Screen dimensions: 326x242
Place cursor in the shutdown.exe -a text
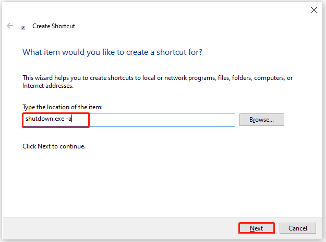click(x=48, y=119)
